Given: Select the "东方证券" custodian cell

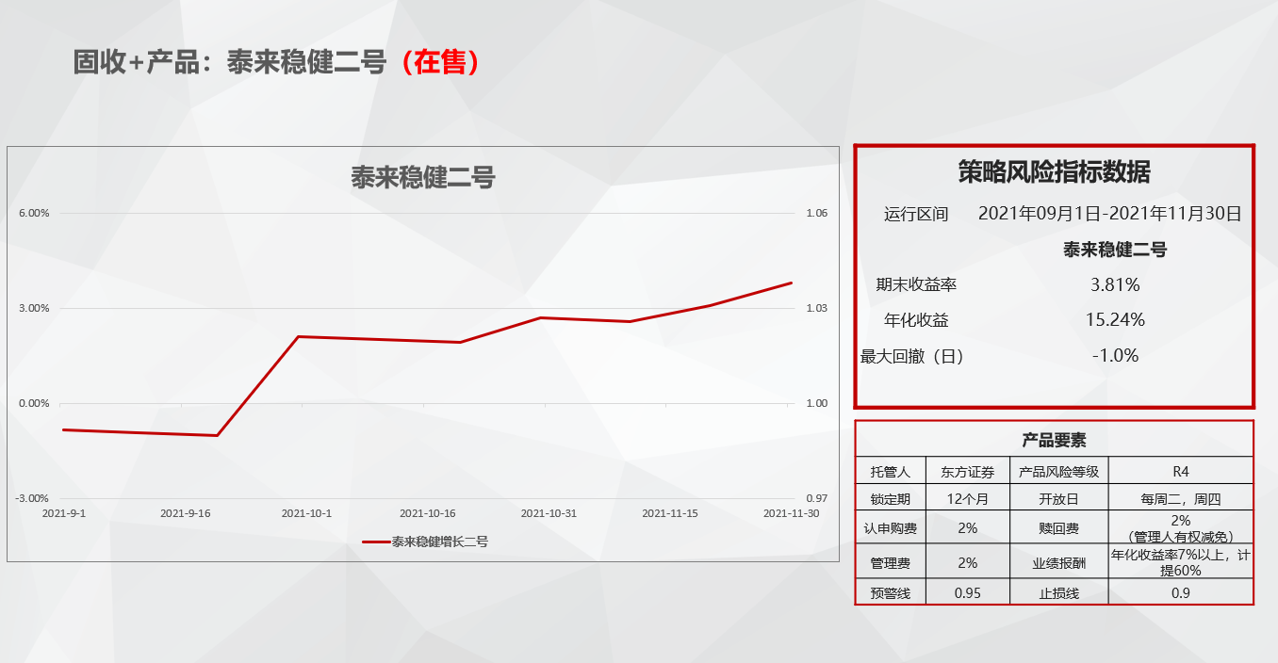Looking at the screenshot, I should coord(967,472).
